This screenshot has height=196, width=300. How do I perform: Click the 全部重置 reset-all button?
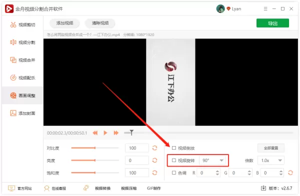[271, 148]
